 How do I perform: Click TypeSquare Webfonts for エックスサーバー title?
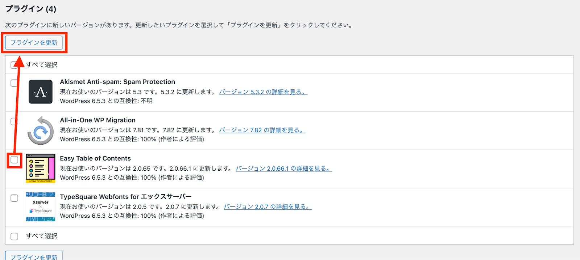[126, 197]
